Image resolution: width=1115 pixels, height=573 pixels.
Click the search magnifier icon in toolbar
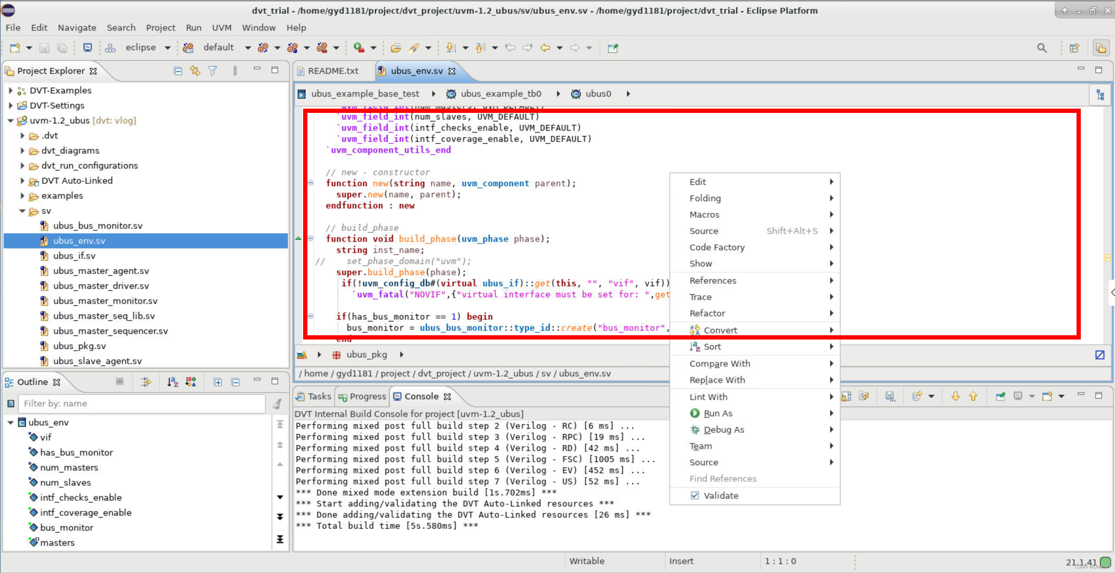[1041, 48]
